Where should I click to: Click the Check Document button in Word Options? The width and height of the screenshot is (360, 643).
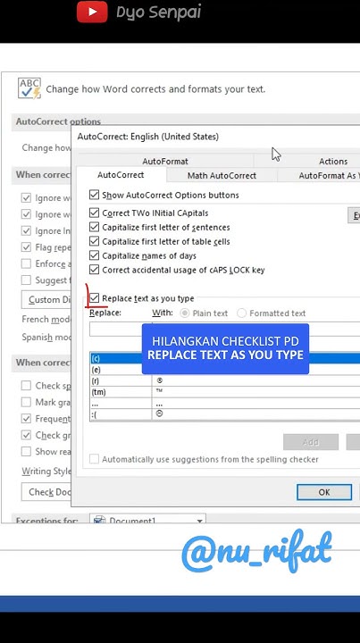[46, 492]
